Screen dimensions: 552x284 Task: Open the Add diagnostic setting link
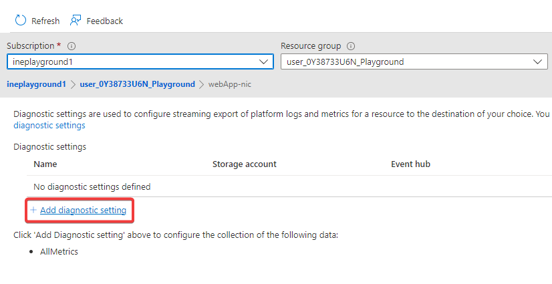83,210
